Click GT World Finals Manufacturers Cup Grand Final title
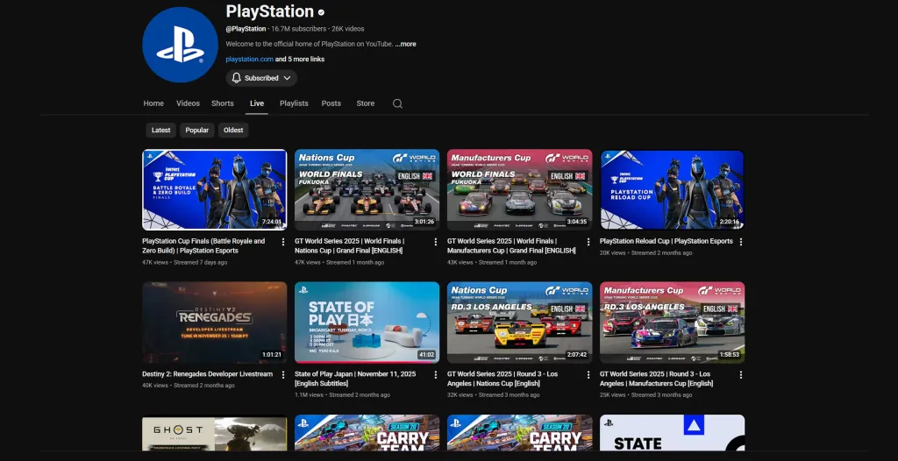Image resolution: width=898 pixels, height=461 pixels. tap(511, 245)
